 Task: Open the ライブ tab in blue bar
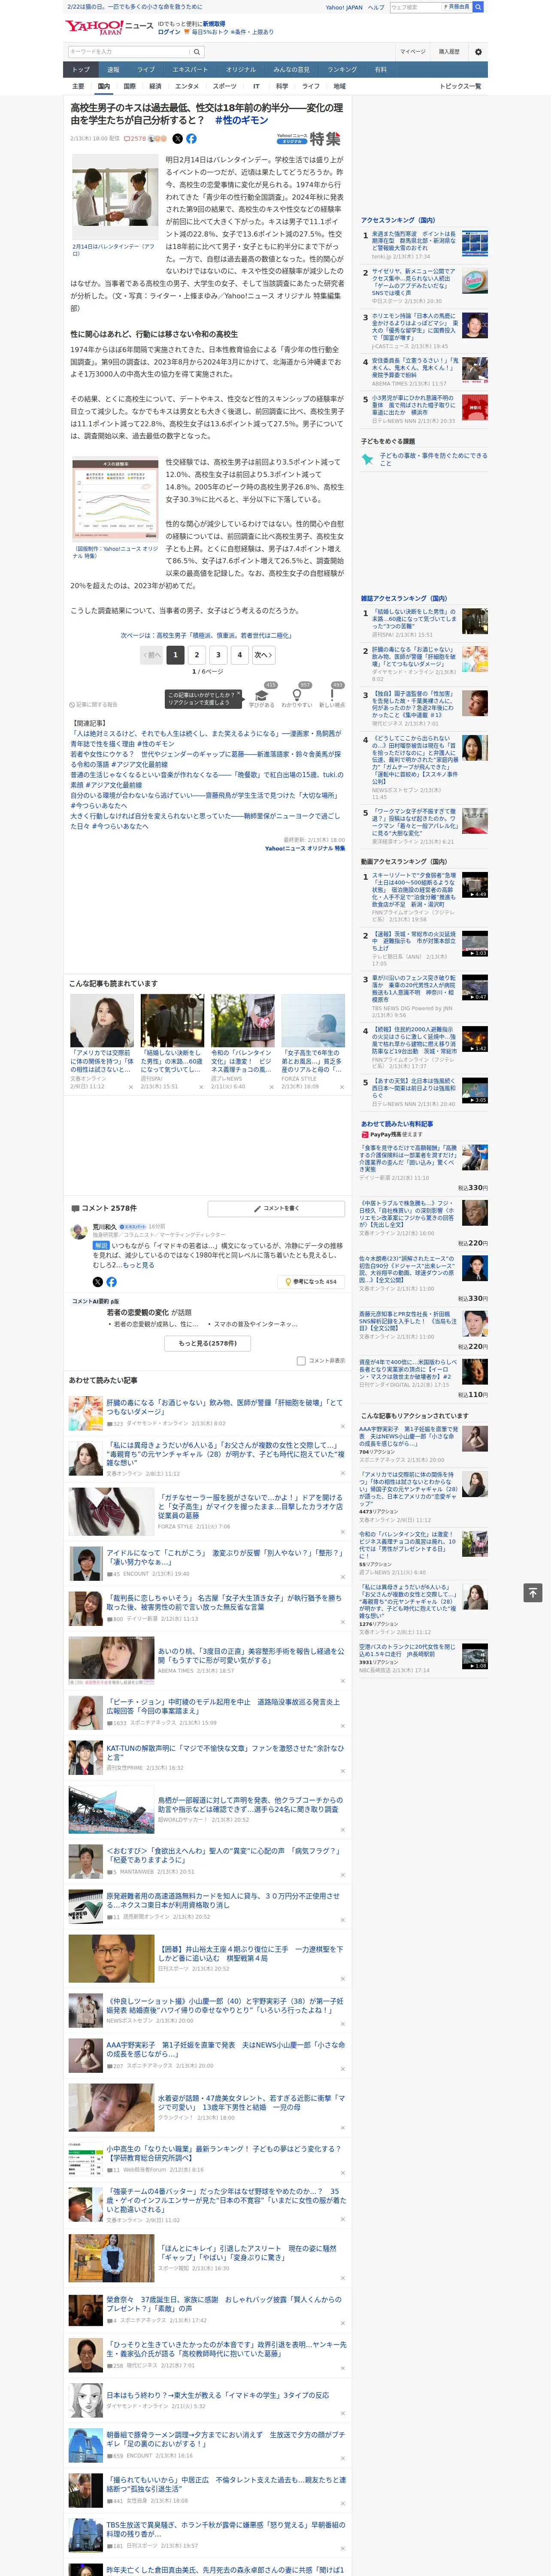click(x=146, y=69)
